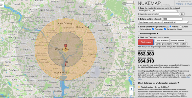This screenshot has height=98, width=192.
Task: Click the red ground zero target marker
Action: point(66,46)
